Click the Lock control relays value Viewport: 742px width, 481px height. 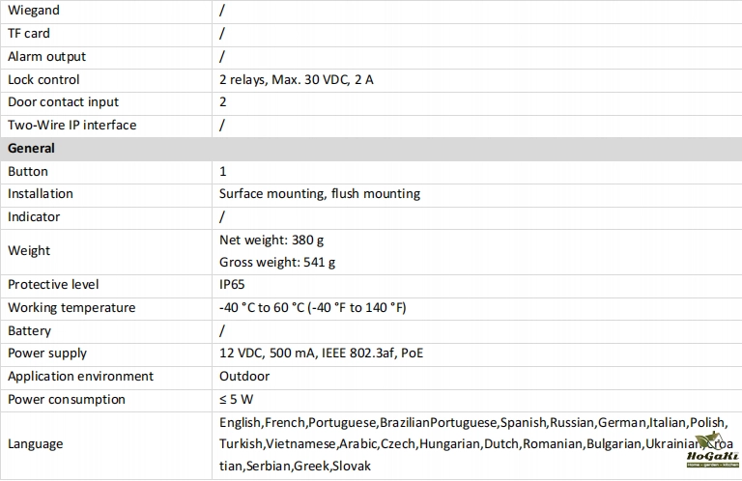pos(296,80)
